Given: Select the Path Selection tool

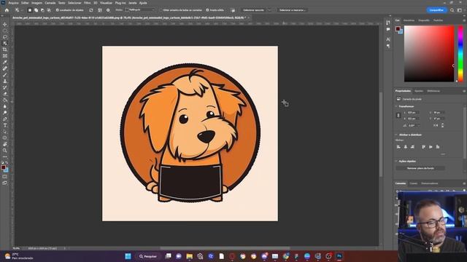Looking at the screenshot, I should [x=5, y=131].
